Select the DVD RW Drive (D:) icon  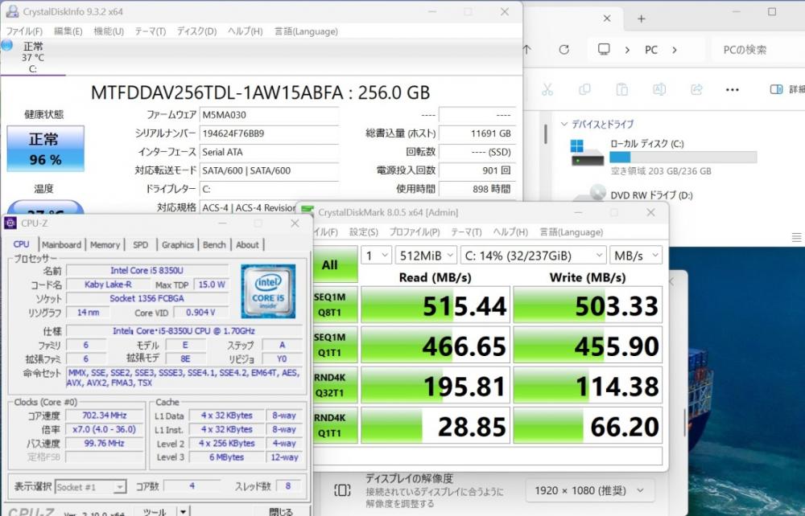coord(589,194)
